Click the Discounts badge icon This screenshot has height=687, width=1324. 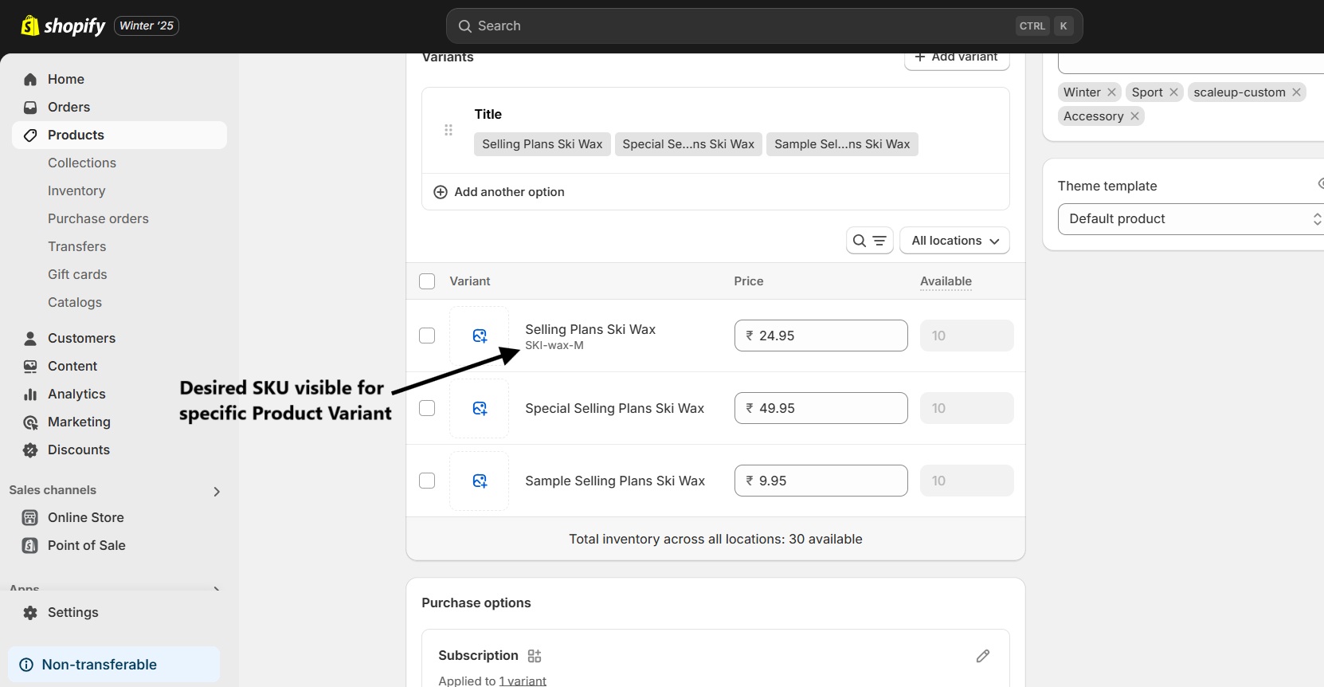click(30, 449)
